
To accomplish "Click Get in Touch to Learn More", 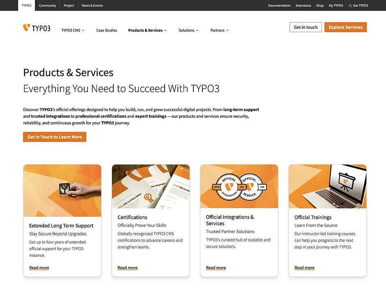I will (55, 137).
